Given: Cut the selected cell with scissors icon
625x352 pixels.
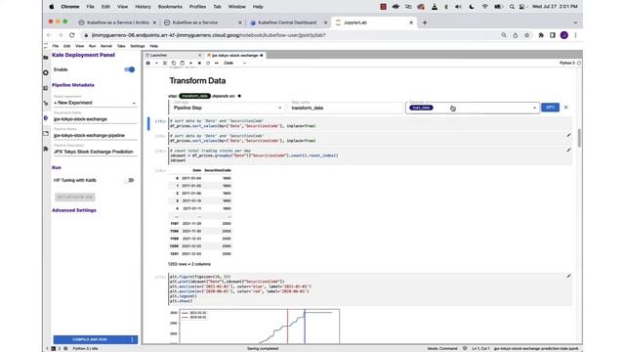Looking at the screenshot, I should (165, 63).
